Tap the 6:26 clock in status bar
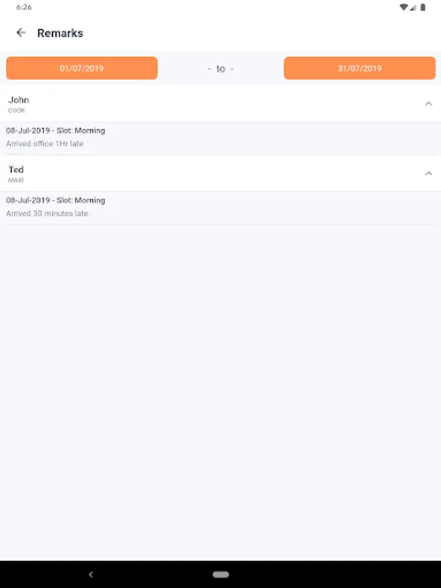The height and width of the screenshot is (588, 441). (x=24, y=7)
